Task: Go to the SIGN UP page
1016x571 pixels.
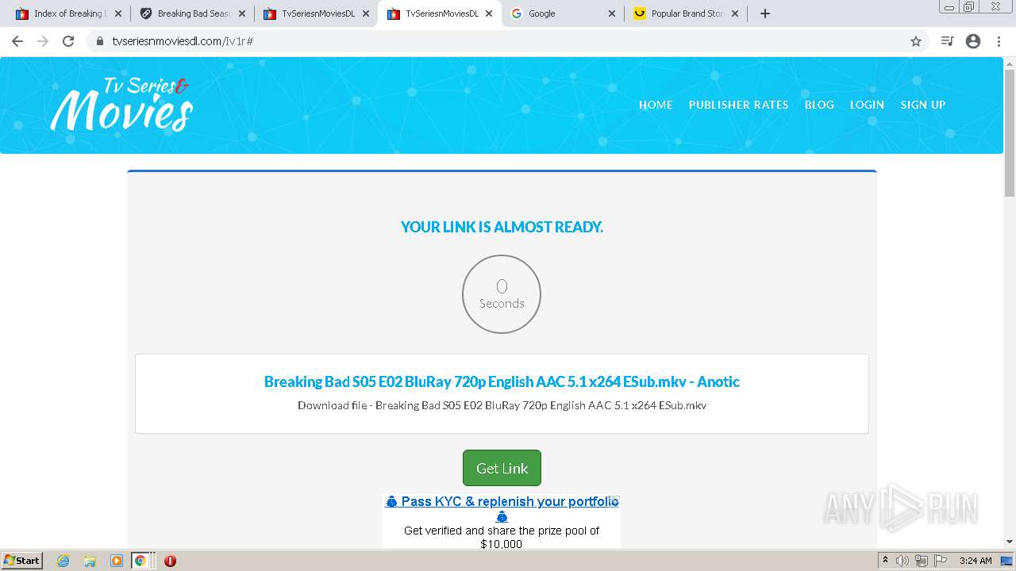Action: coord(922,105)
